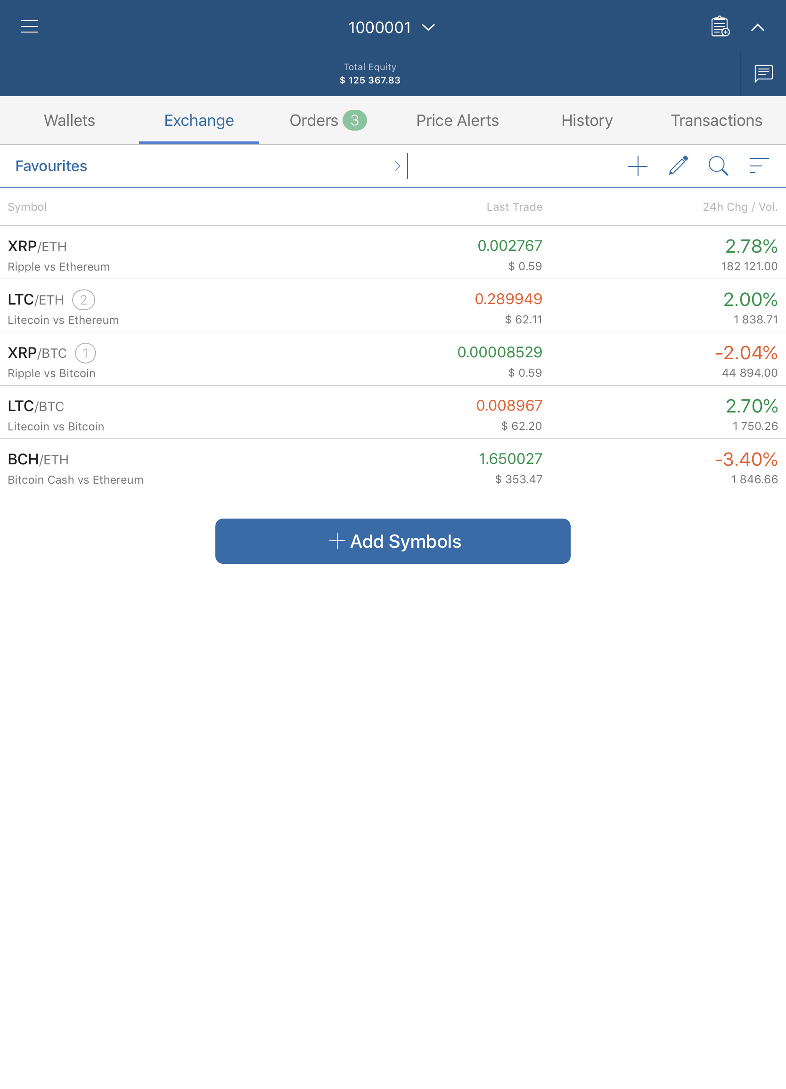Click the Add Symbols button
Screen dimensions: 786x1089
point(393,541)
